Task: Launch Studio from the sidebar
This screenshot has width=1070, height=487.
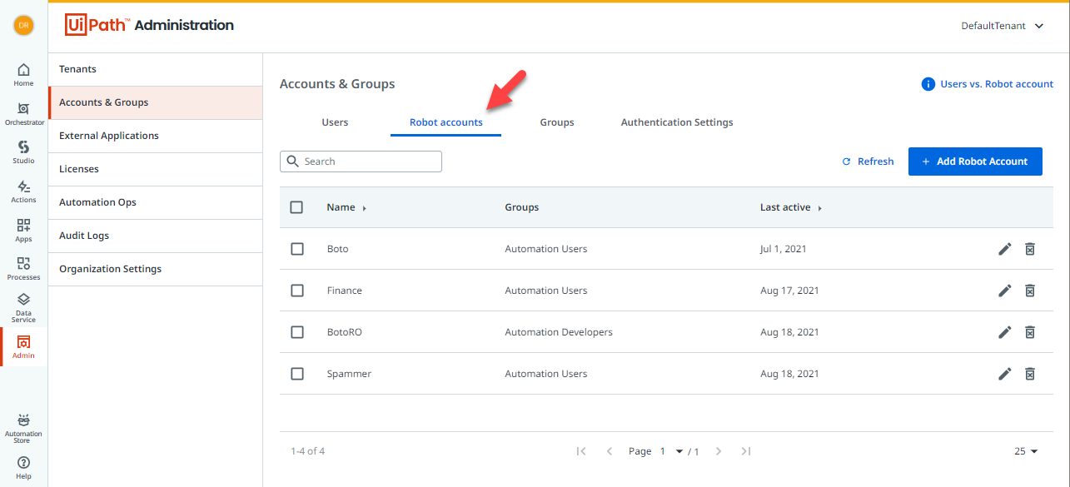Action: point(23,152)
